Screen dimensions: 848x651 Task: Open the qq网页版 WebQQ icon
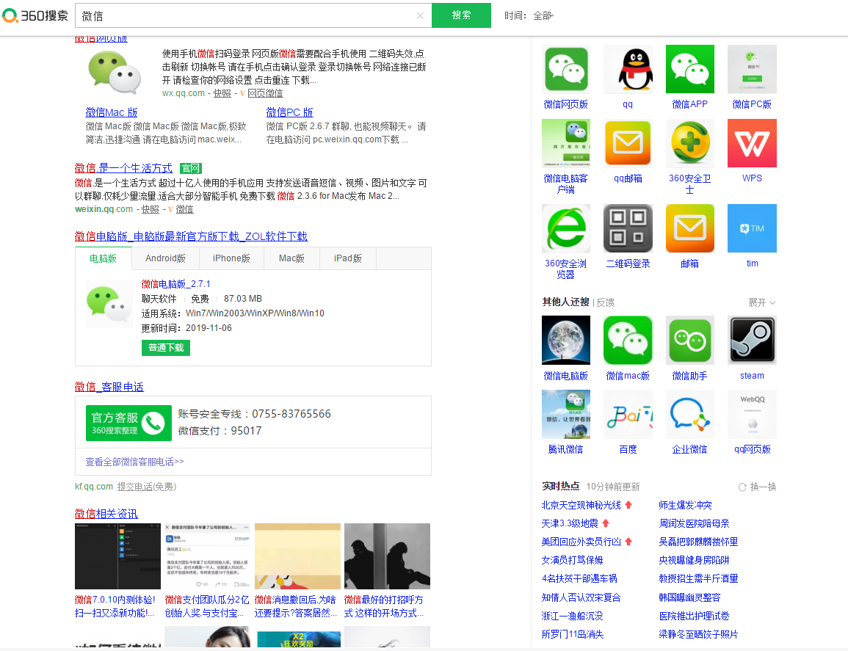[752, 414]
